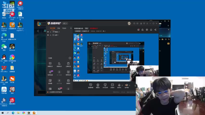Screen dimensions: 205x115
Task: Switch to the second scene tab
Action: [59, 28]
